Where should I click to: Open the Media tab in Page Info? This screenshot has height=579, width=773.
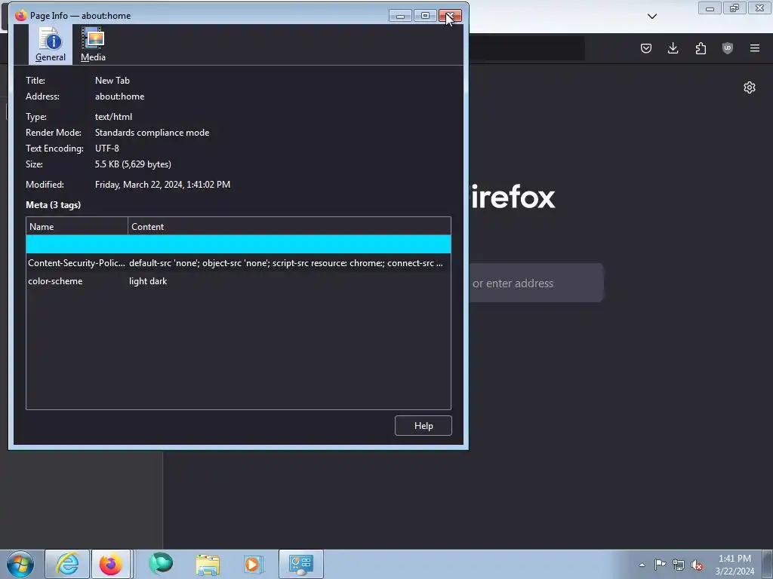(x=93, y=44)
